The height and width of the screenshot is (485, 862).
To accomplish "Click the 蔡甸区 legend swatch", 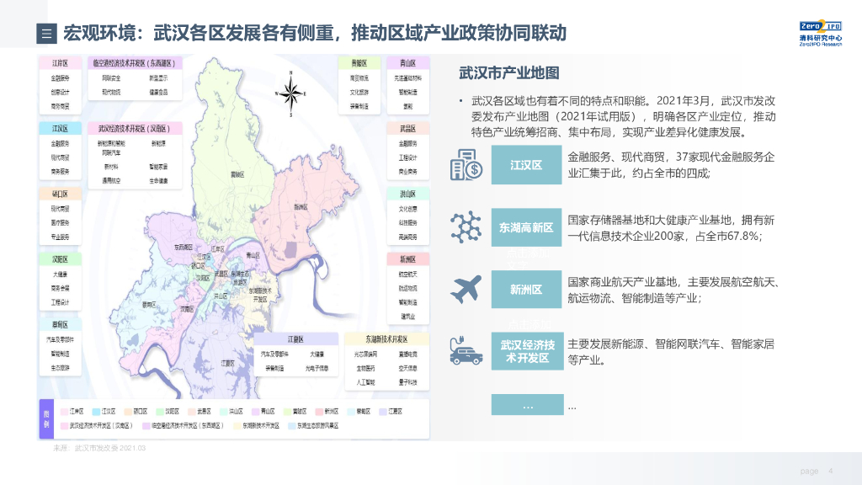I will [351, 411].
